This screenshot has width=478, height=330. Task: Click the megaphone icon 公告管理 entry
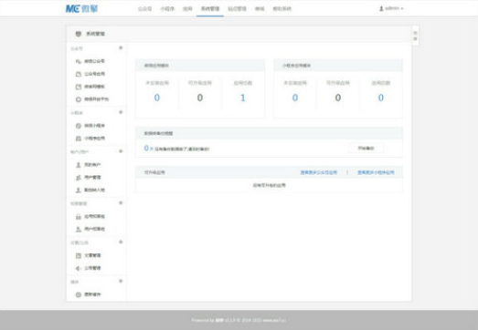79,268
